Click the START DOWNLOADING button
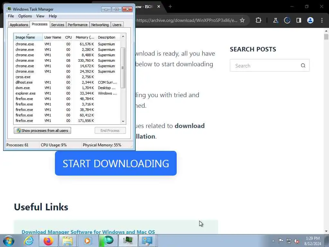The height and width of the screenshot is (247, 329). [116, 163]
